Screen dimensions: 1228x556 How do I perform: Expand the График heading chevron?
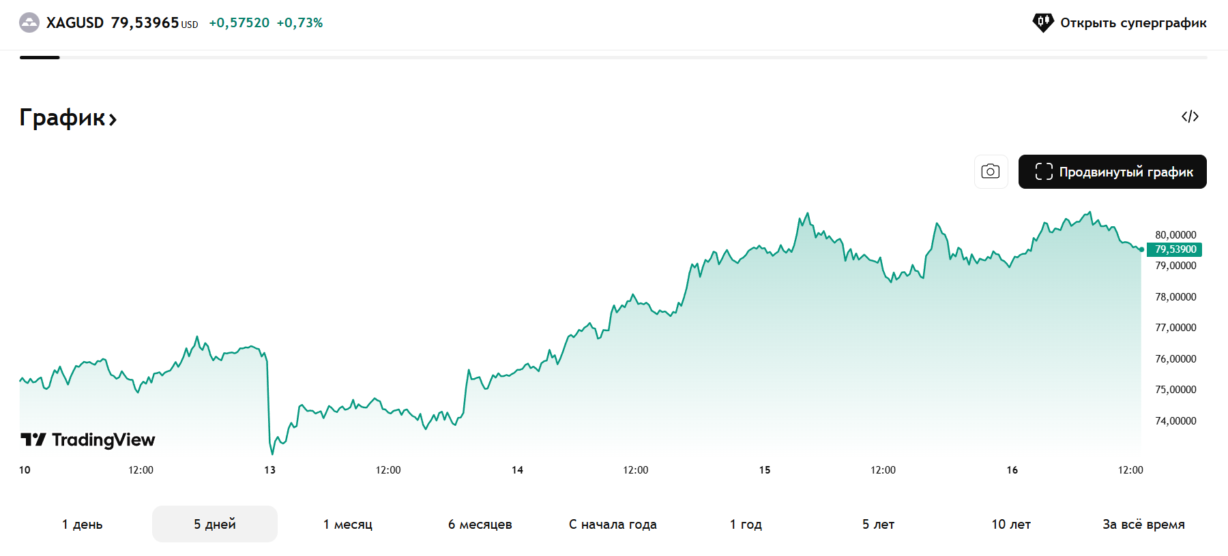point(113,120)
